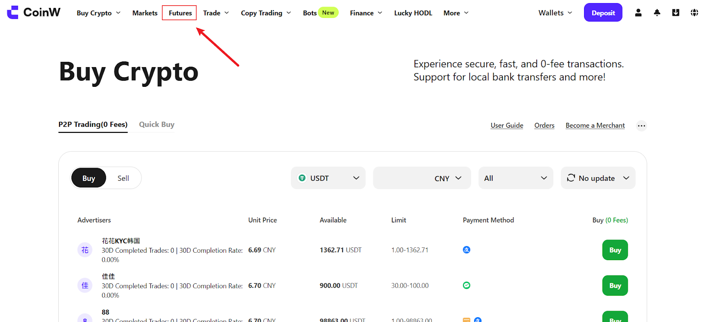Open the Lucky HODL page
Image resolution: width=701 pixels, height=322 pixels.
[413, 13]
